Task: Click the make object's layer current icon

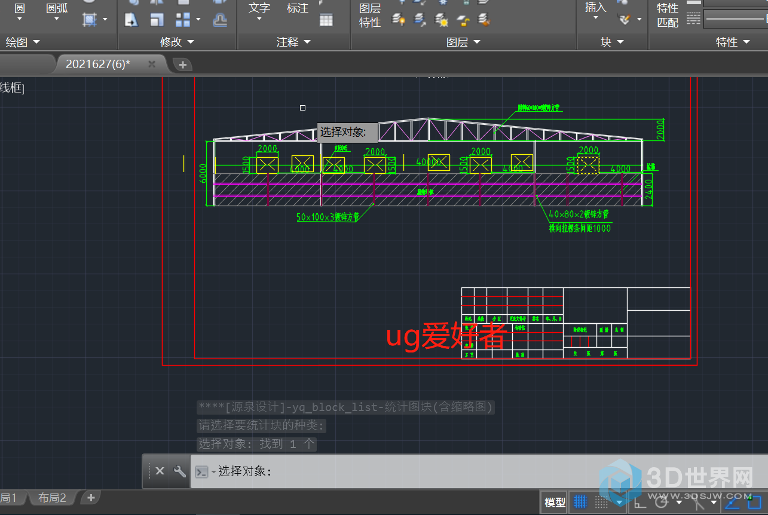Action: click(484, 20)
